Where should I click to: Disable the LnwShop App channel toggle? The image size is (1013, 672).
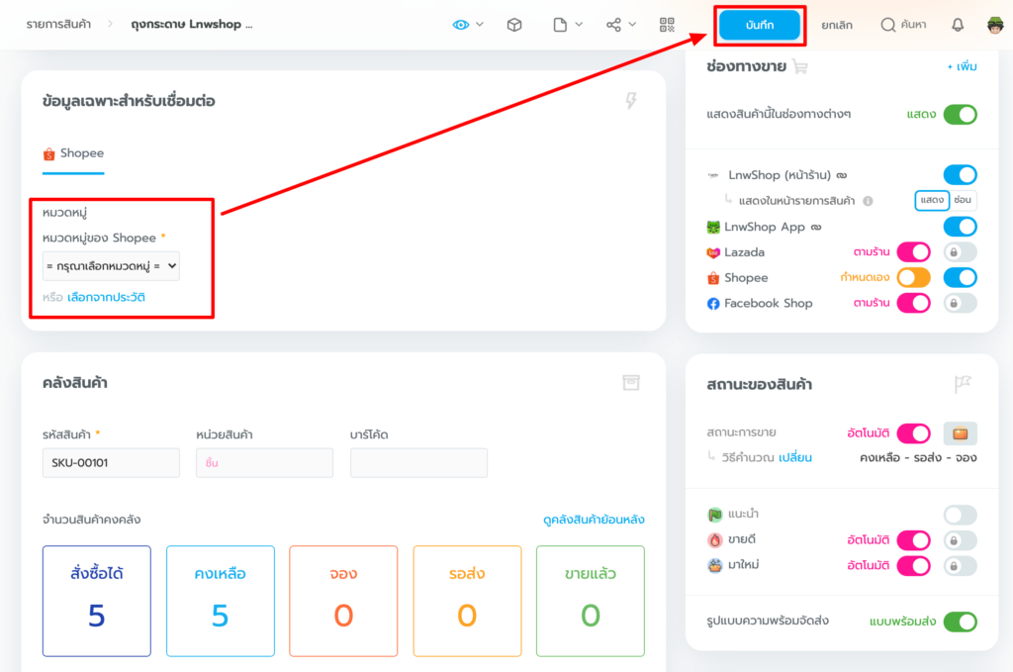pyautogui.click(x=960, y=227)
